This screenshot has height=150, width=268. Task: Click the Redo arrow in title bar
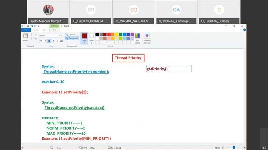35,26
